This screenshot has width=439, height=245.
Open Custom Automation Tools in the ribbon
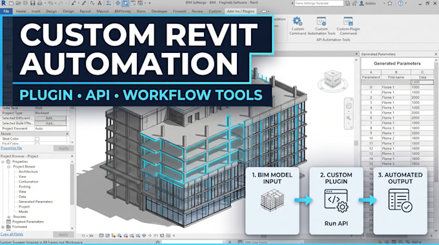321,26
